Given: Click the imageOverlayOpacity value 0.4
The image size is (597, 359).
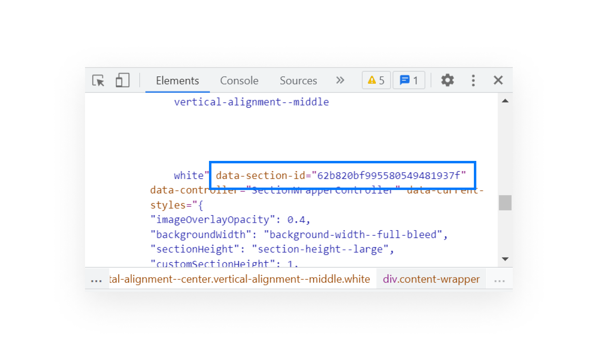Looking at the screenshot, I should tap(298, 219).
